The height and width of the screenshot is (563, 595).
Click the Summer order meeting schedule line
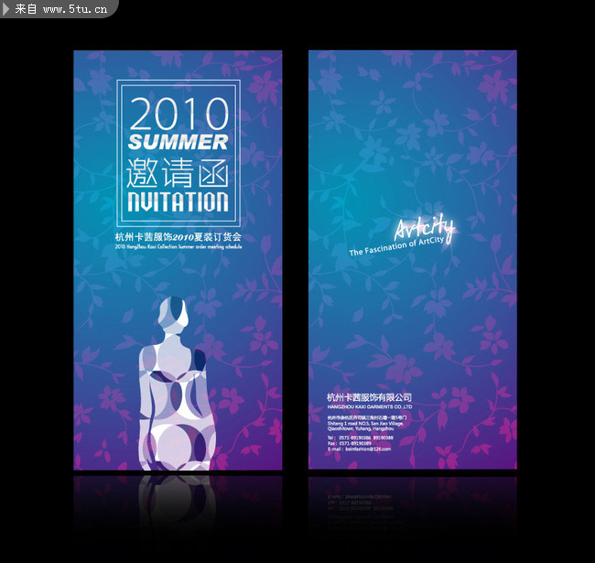[178, 247]
